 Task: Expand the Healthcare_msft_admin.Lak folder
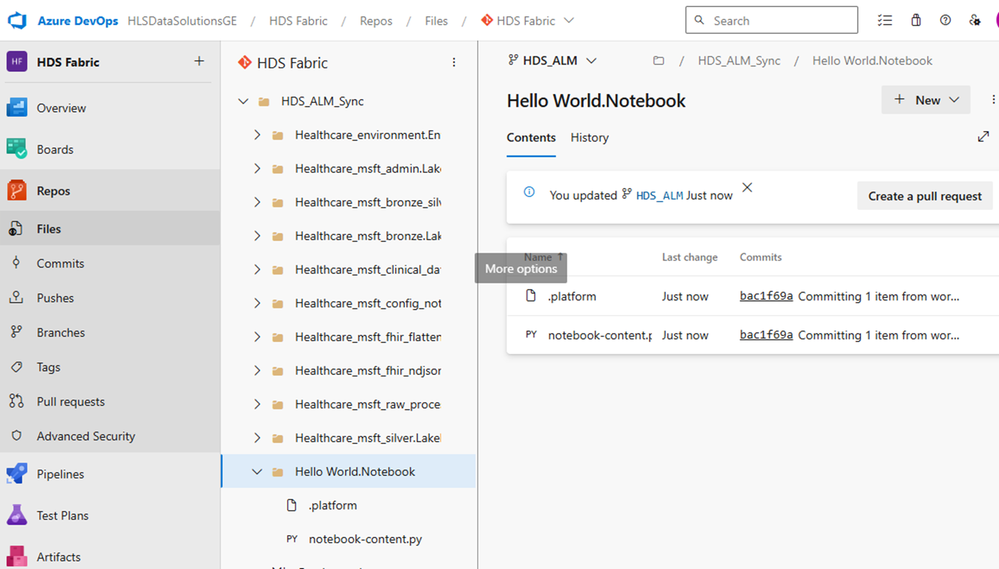(257, 168)
